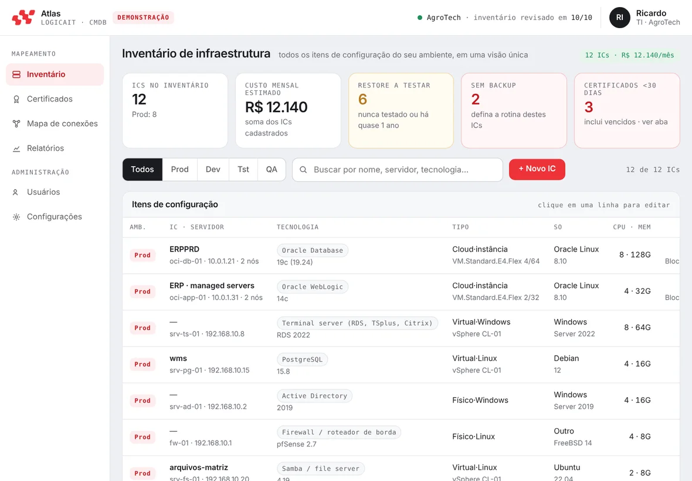This screenshot has width=692, height=481.
Task: Click the Debian OS cell
Action: (567, 358)
